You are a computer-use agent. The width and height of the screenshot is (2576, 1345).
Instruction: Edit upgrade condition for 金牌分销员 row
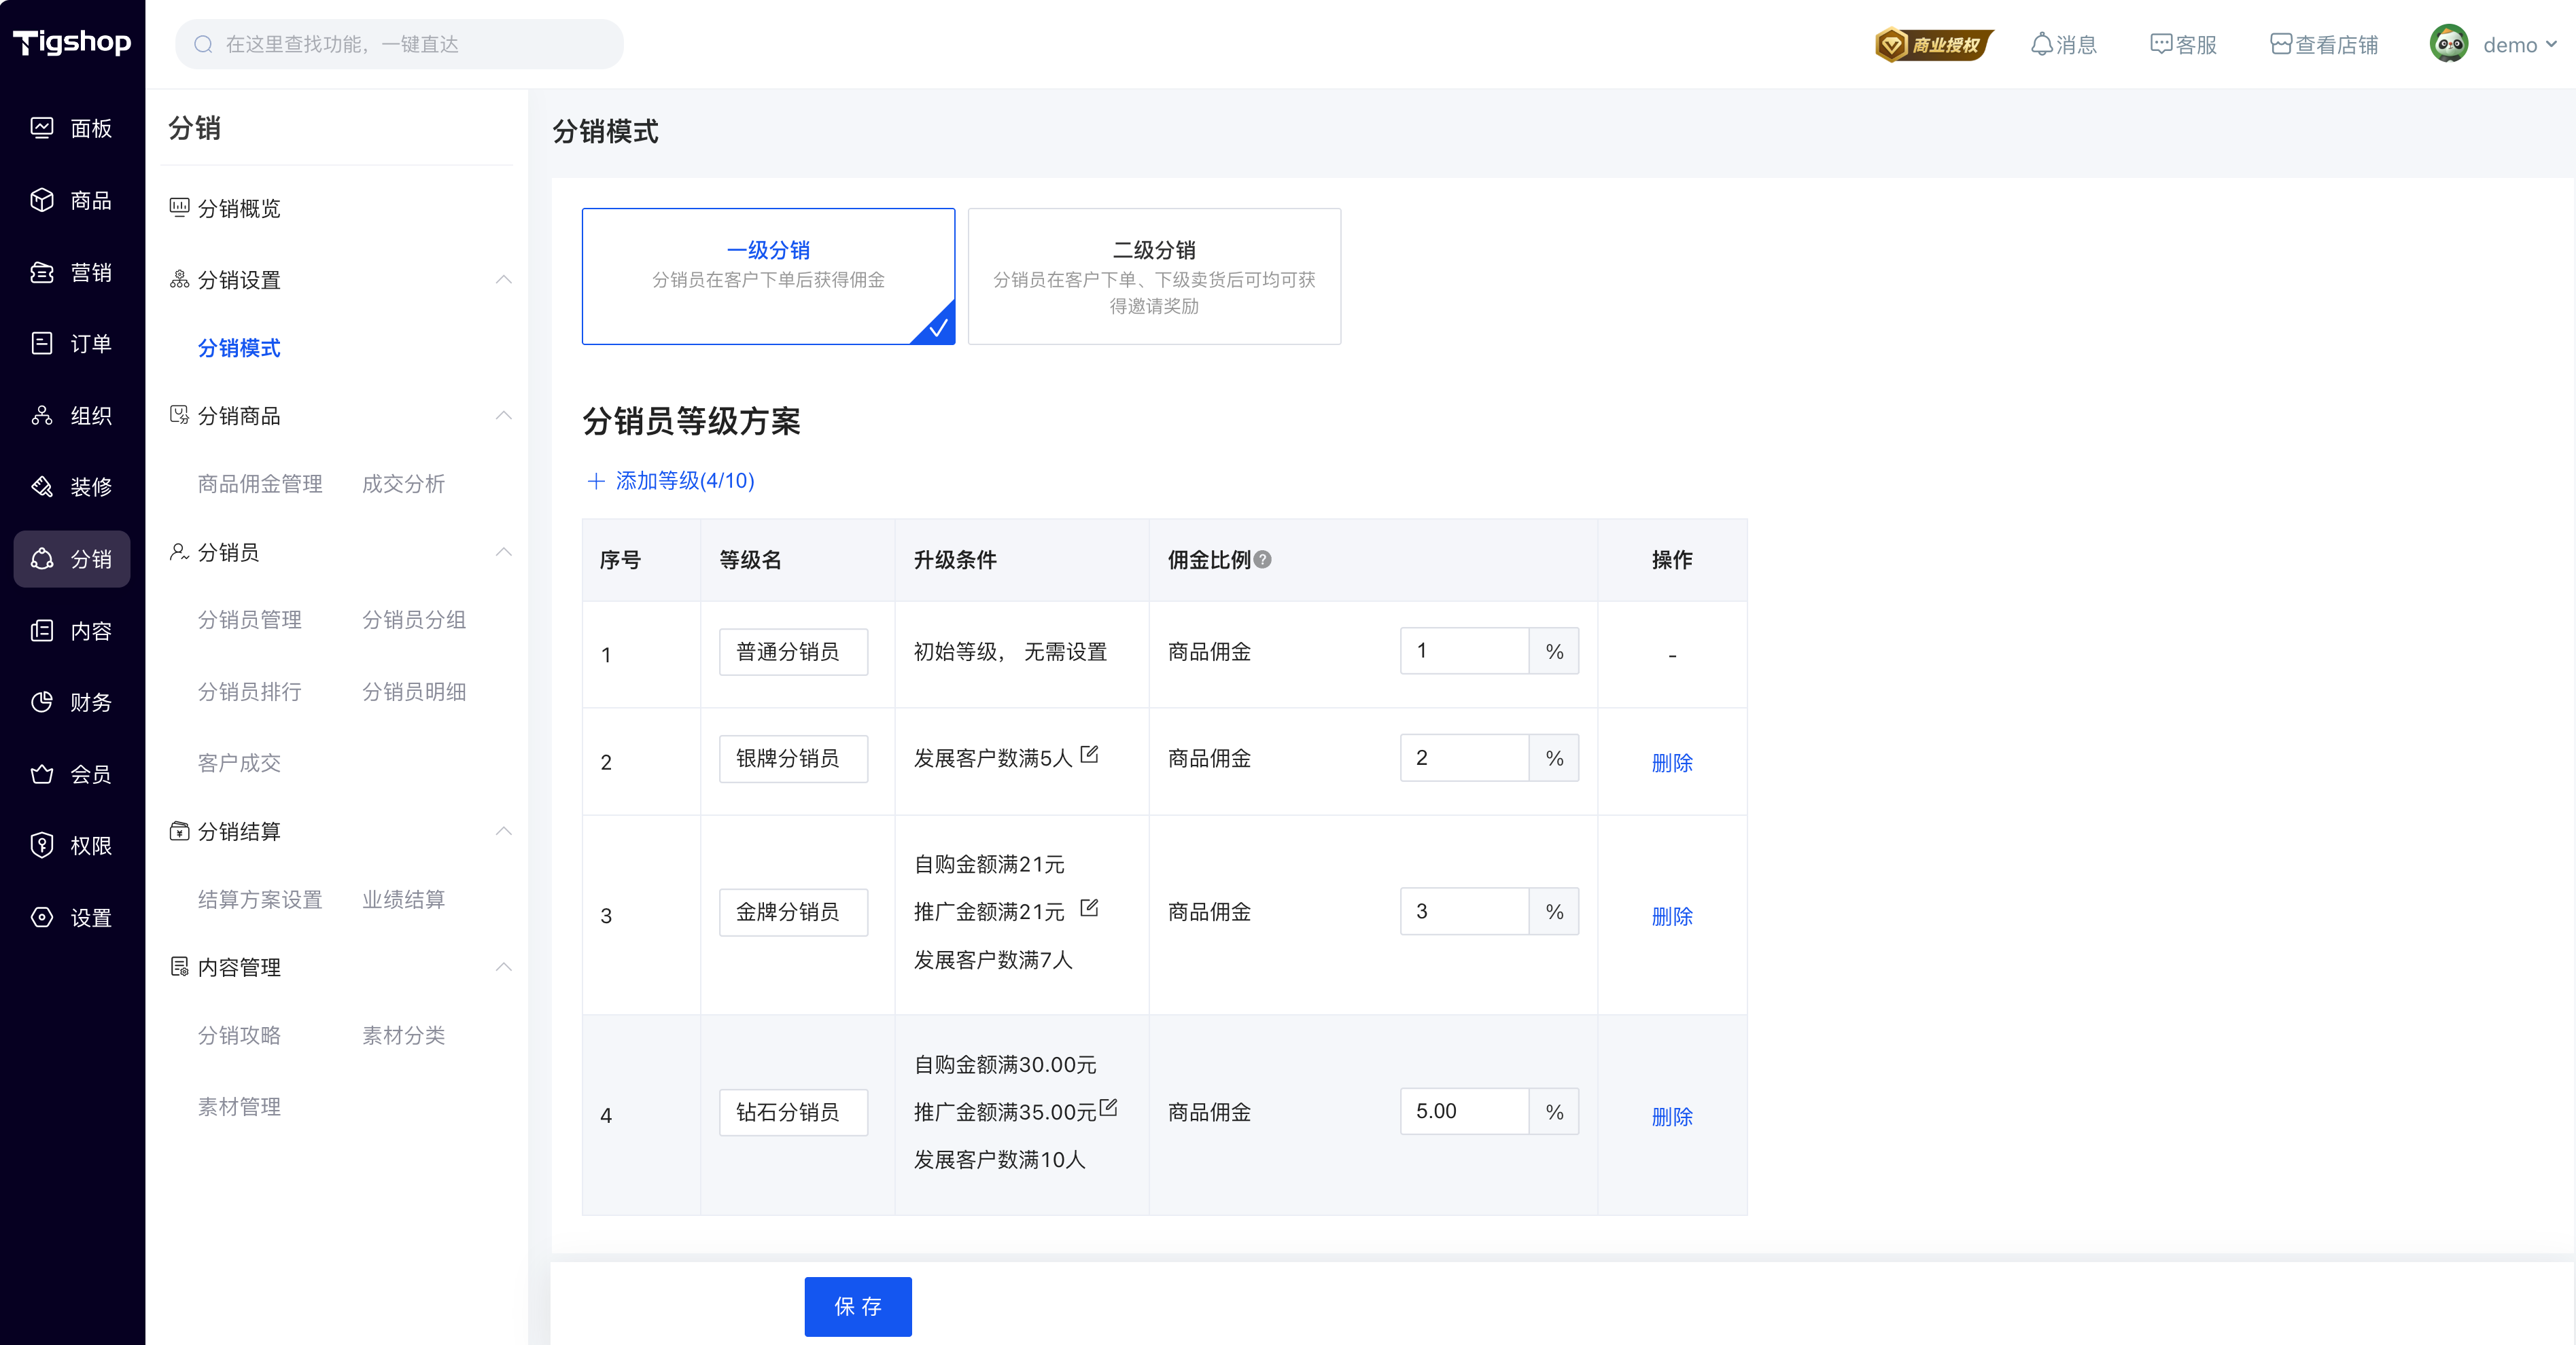(x=1089, y=908)
